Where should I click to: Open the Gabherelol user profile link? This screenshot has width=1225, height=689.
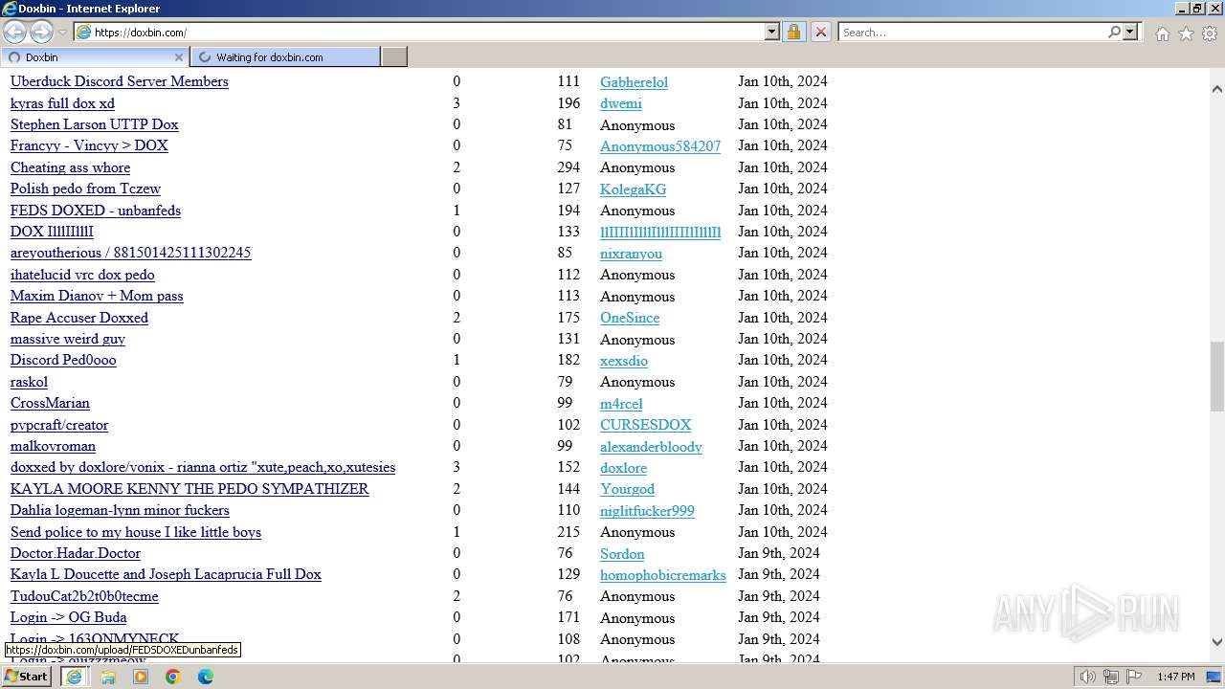tap(634, 82)
